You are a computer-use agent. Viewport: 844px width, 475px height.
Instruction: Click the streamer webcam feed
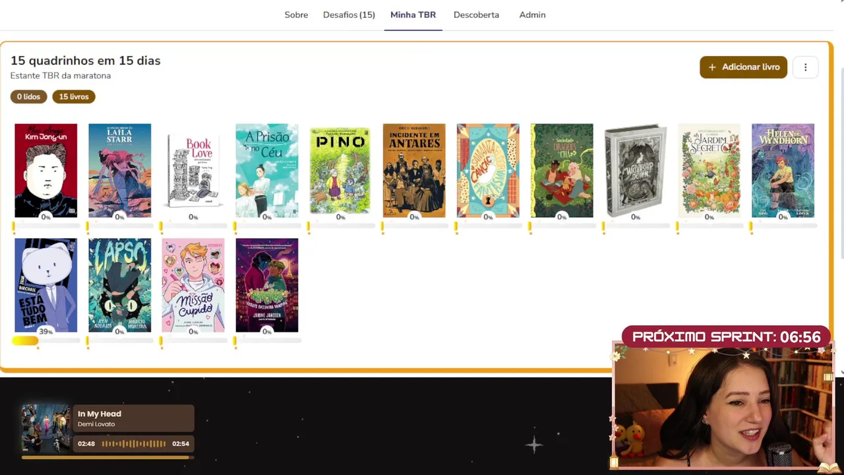click(723, 407)
